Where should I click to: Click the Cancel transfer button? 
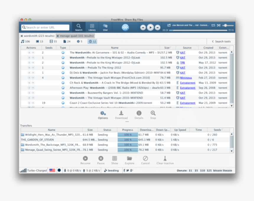pyautogui.click(x=145, y=160)
